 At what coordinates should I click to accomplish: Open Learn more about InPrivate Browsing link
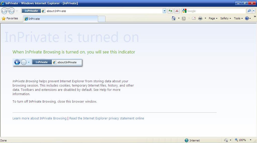(39, 118)
